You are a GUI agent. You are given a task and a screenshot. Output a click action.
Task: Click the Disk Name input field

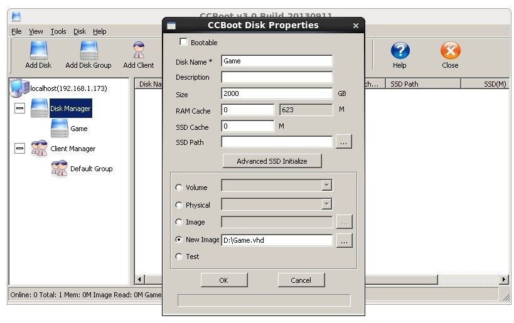pos(277,61)
